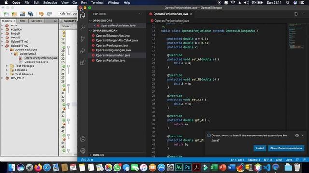Close OperasiPenjumlahan.java in Open Editors list
The height and width of the screenshot is (173, 309).
coord(94,25)
